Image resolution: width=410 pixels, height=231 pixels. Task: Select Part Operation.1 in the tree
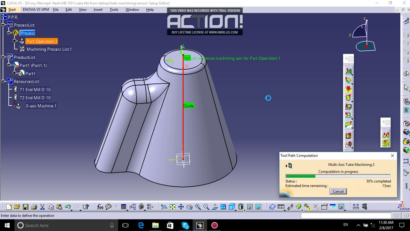42,41
